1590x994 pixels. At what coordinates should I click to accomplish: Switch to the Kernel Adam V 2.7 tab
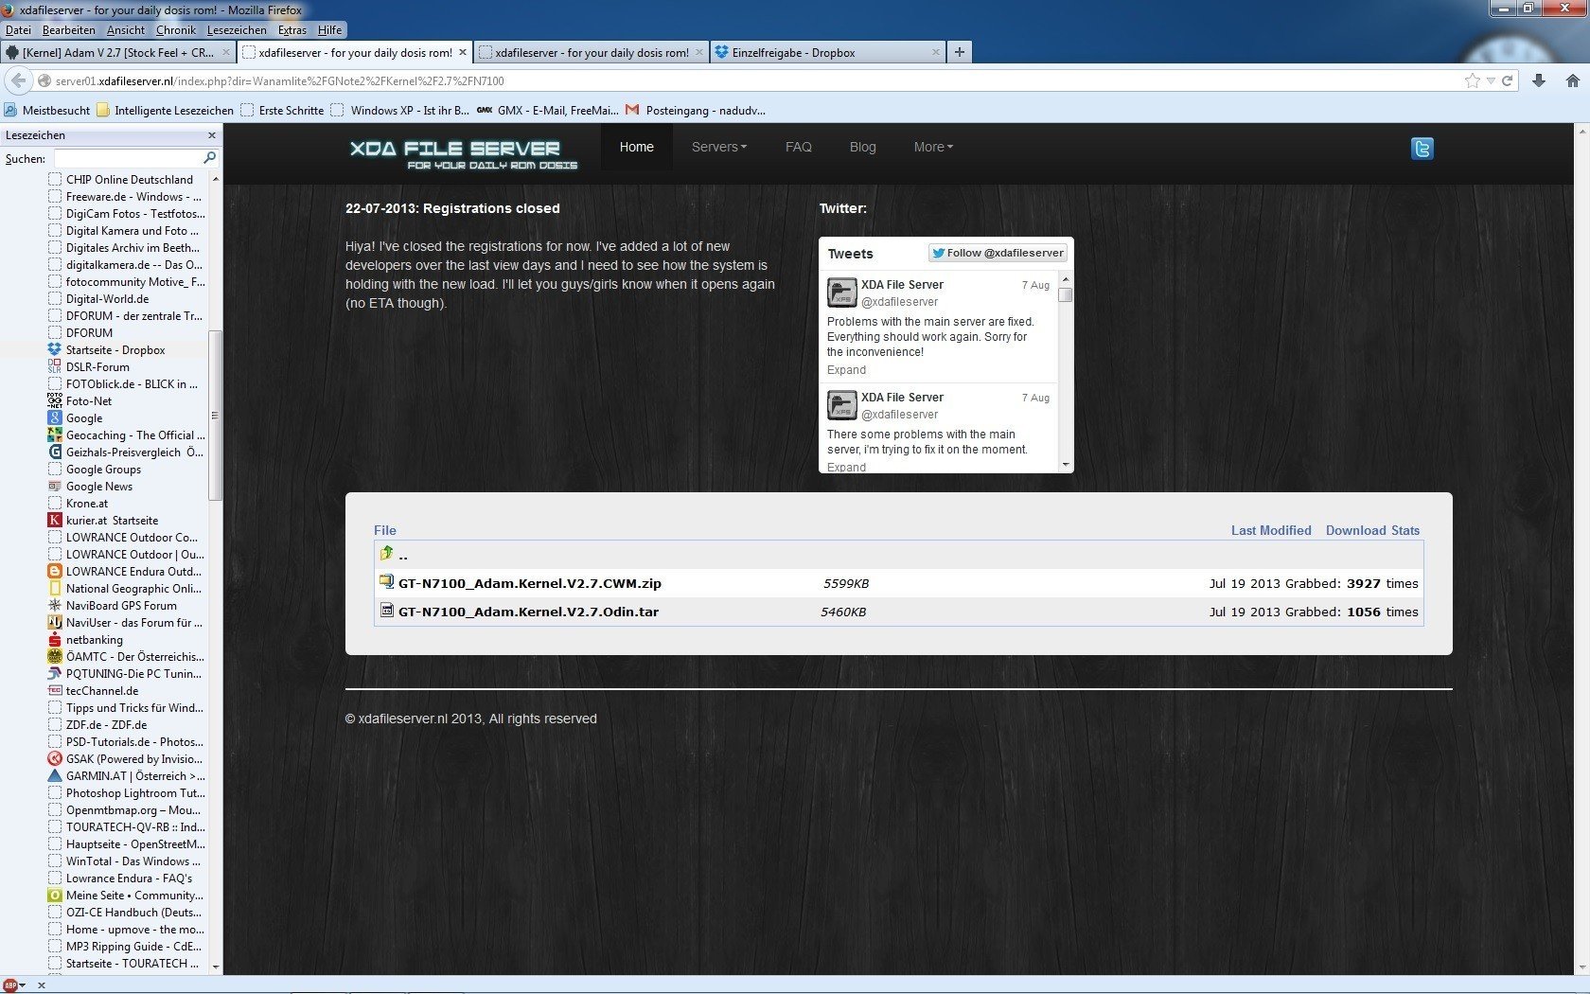(117, 52)
